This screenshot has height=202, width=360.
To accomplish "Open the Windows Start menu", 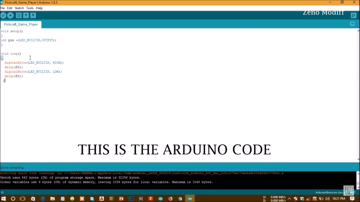I will coord(4,199).
